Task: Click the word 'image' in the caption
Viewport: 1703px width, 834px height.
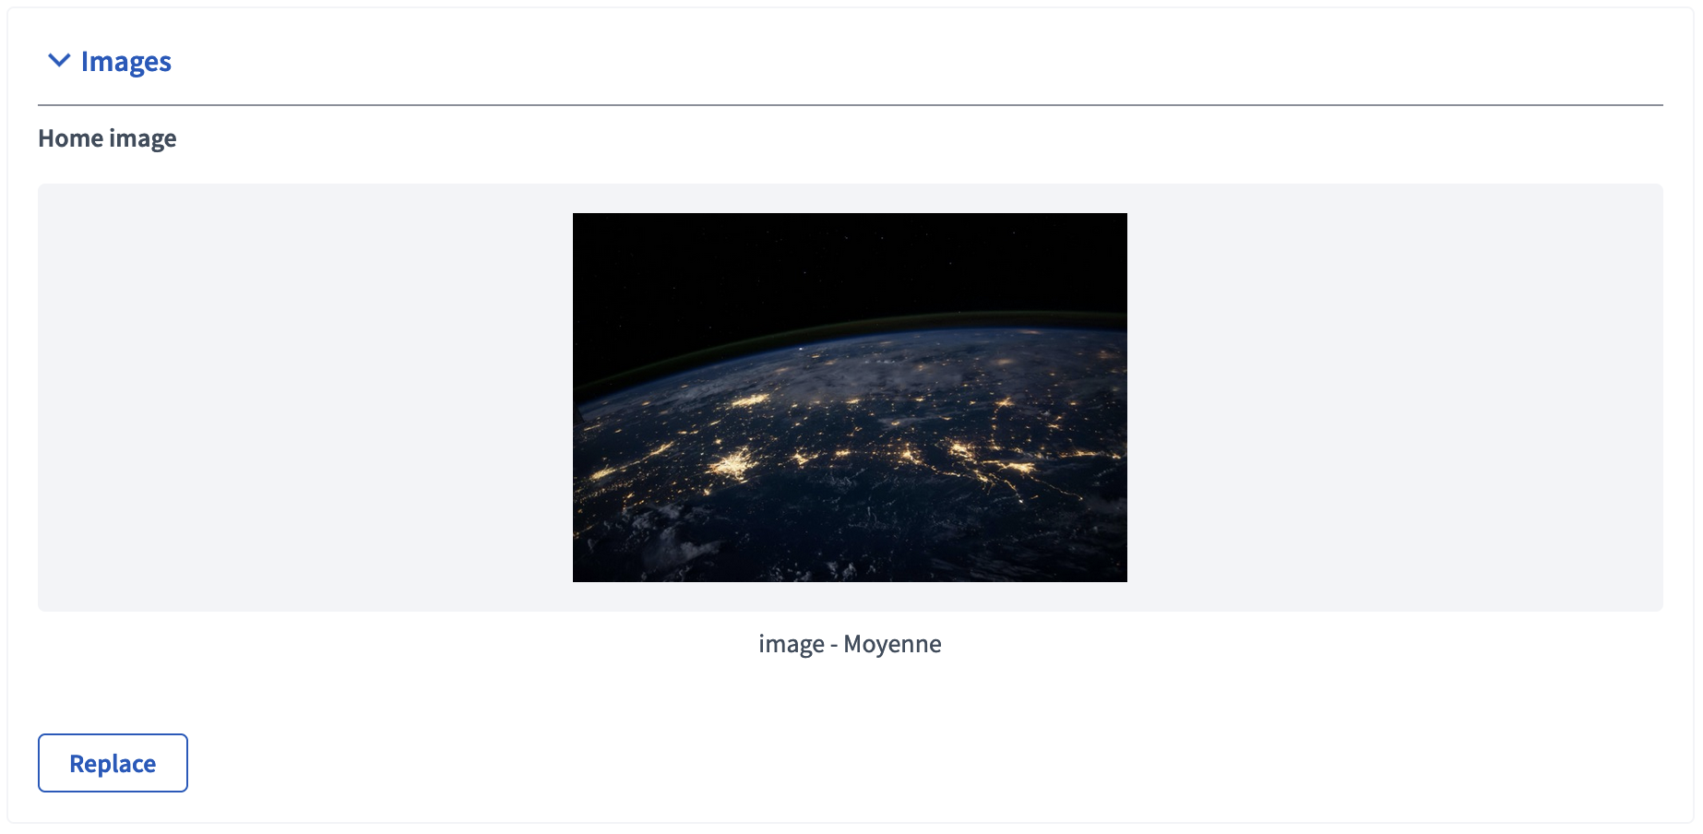Action: (791, 644)
